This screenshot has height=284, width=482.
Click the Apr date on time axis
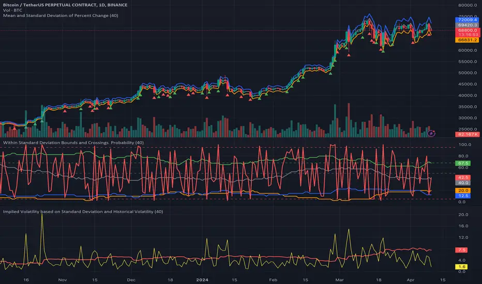tap(411, 280)
